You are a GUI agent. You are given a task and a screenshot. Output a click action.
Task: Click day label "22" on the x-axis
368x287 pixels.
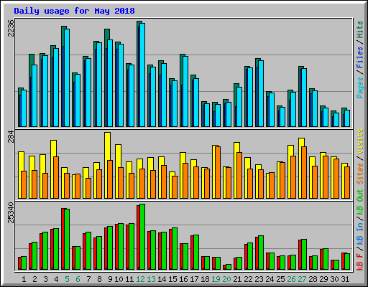[x=248, y=279]
